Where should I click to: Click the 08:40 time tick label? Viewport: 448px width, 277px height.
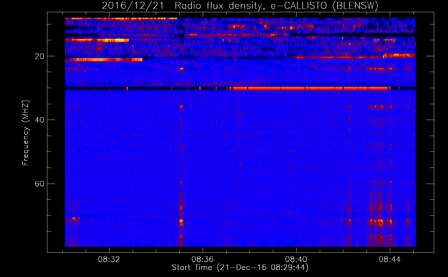coord(296,260)
